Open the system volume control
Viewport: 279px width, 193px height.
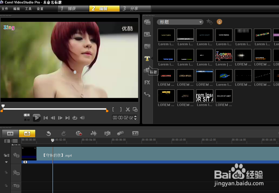(x=82, y=118)
